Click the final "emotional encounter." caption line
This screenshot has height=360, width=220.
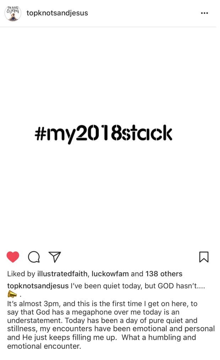pos(44,346)
